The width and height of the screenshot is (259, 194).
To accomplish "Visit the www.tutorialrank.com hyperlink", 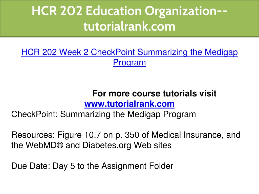I will (129, 104).
